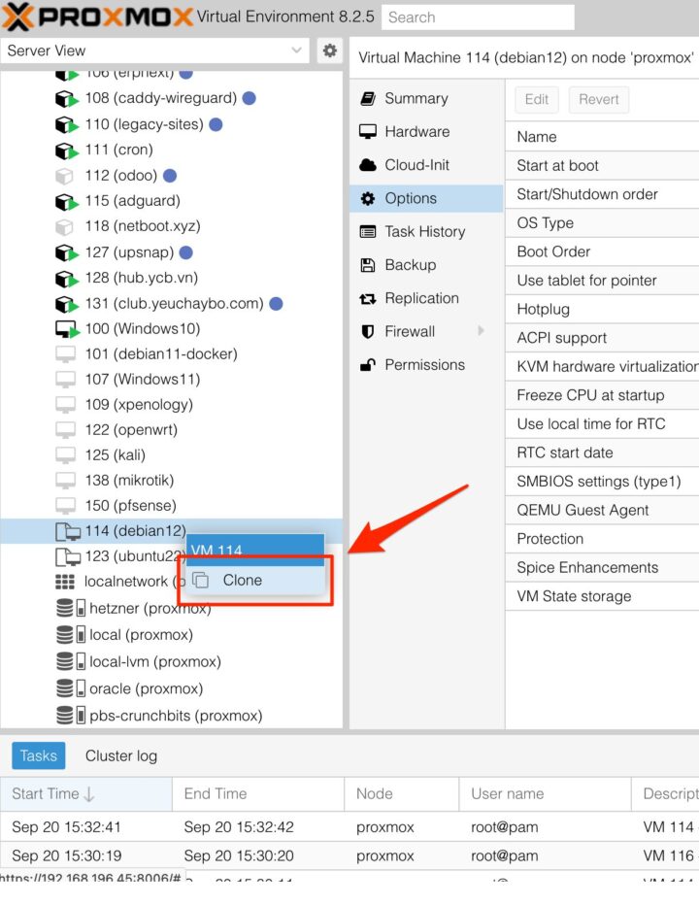The height and width of the screenshot is (905, 699).
Task: Click the hetzner storage icon
Action: click(66, 609)
